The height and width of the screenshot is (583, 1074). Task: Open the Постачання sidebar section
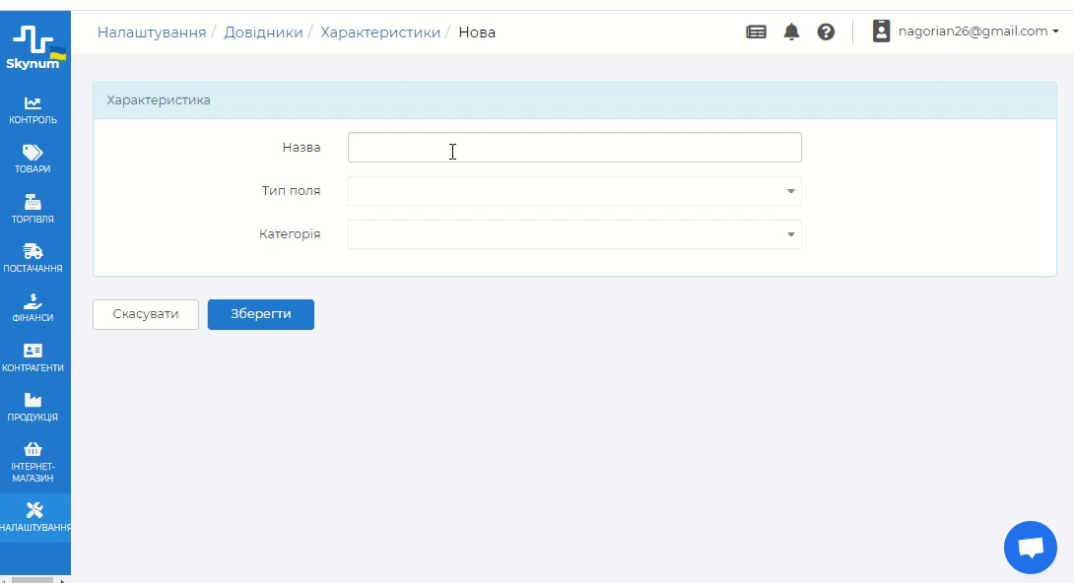(x=33, y=259)
